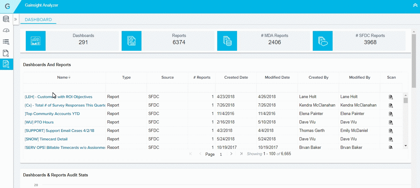Click the SFDC Reports tile icon
This screenshot has height=188, width=420.
(x=323, y=41)
